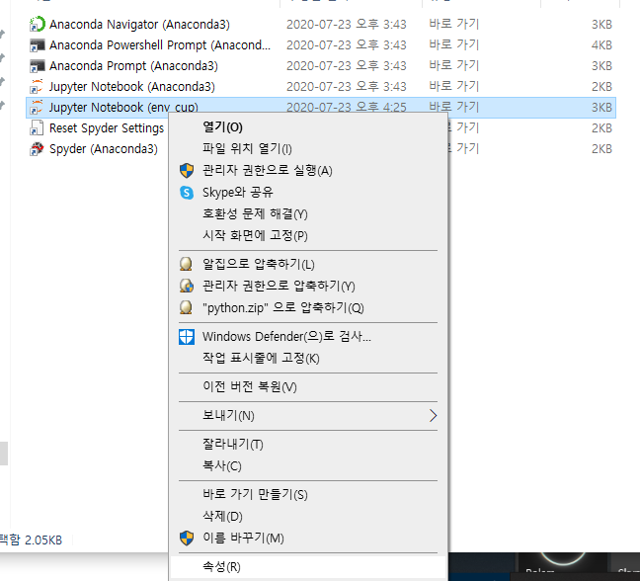Screen dimensions: 640x581
Task: Select Anaconda Prompt (Anaconda3) file name
Action: (x=134, y=66)
